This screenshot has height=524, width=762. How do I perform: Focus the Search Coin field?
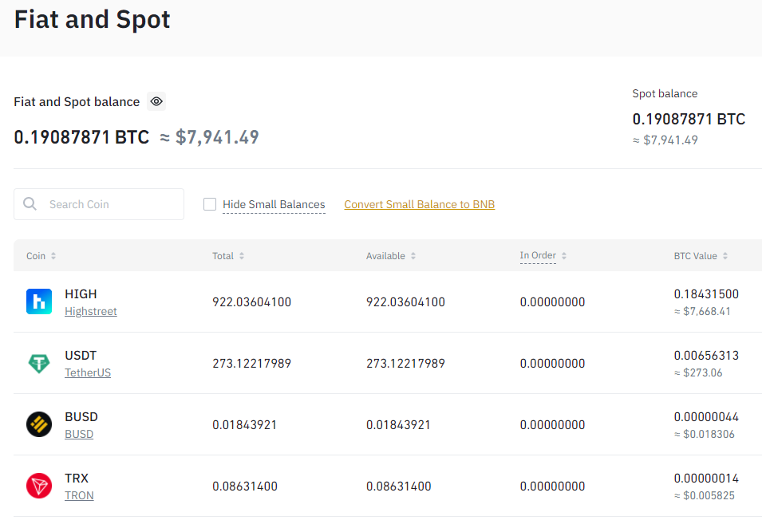(99, 204)
